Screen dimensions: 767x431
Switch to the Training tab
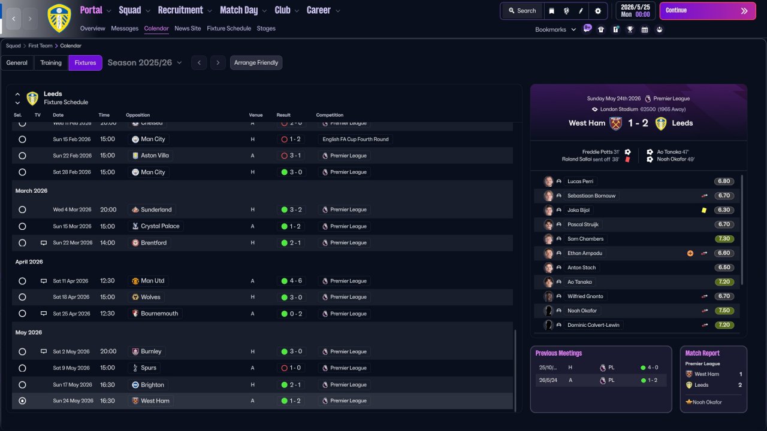[51, 63]
